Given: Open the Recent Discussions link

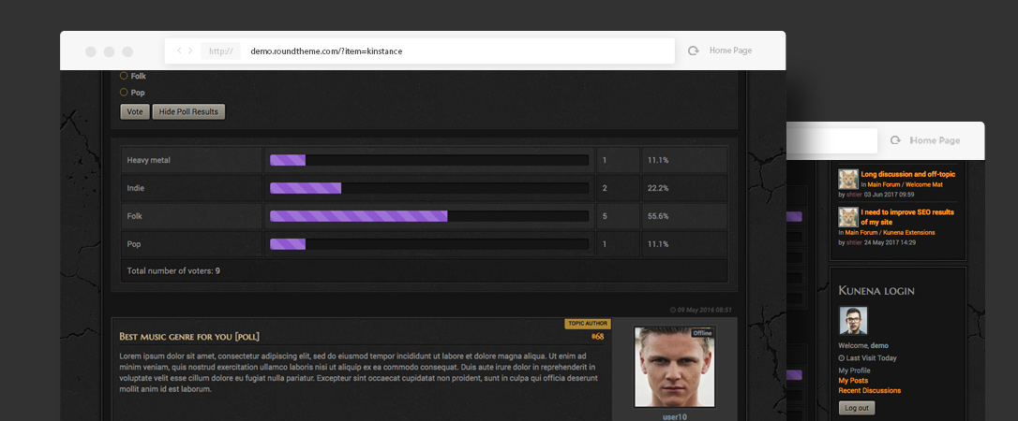Looking at the screenshot, I should tap(869, 390).
